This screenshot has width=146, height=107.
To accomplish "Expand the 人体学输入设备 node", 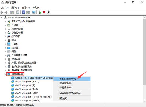I will tap(5, 55).
